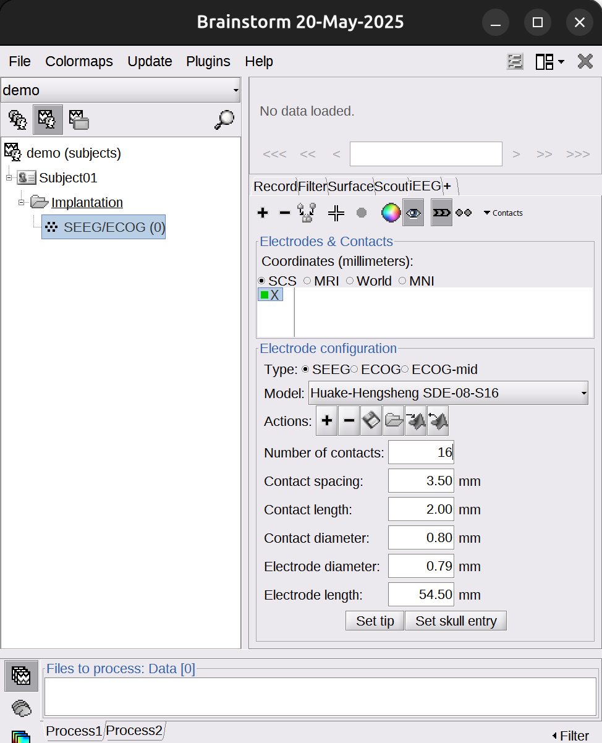Switch to the Surface tab
Screen dimensions: 602x743
[350, 186]
